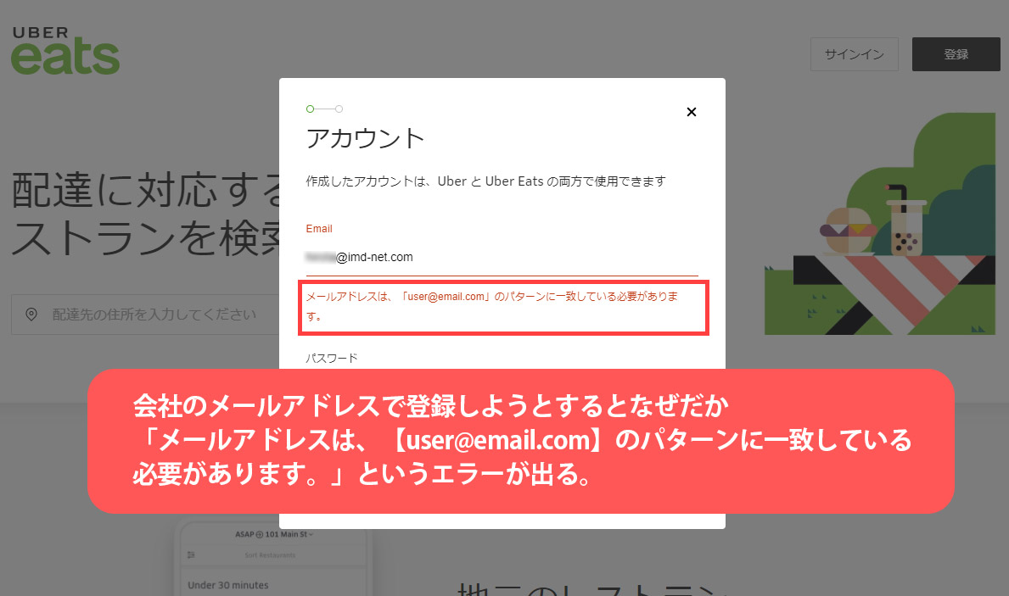Click the account usage description text

point(486,181)
